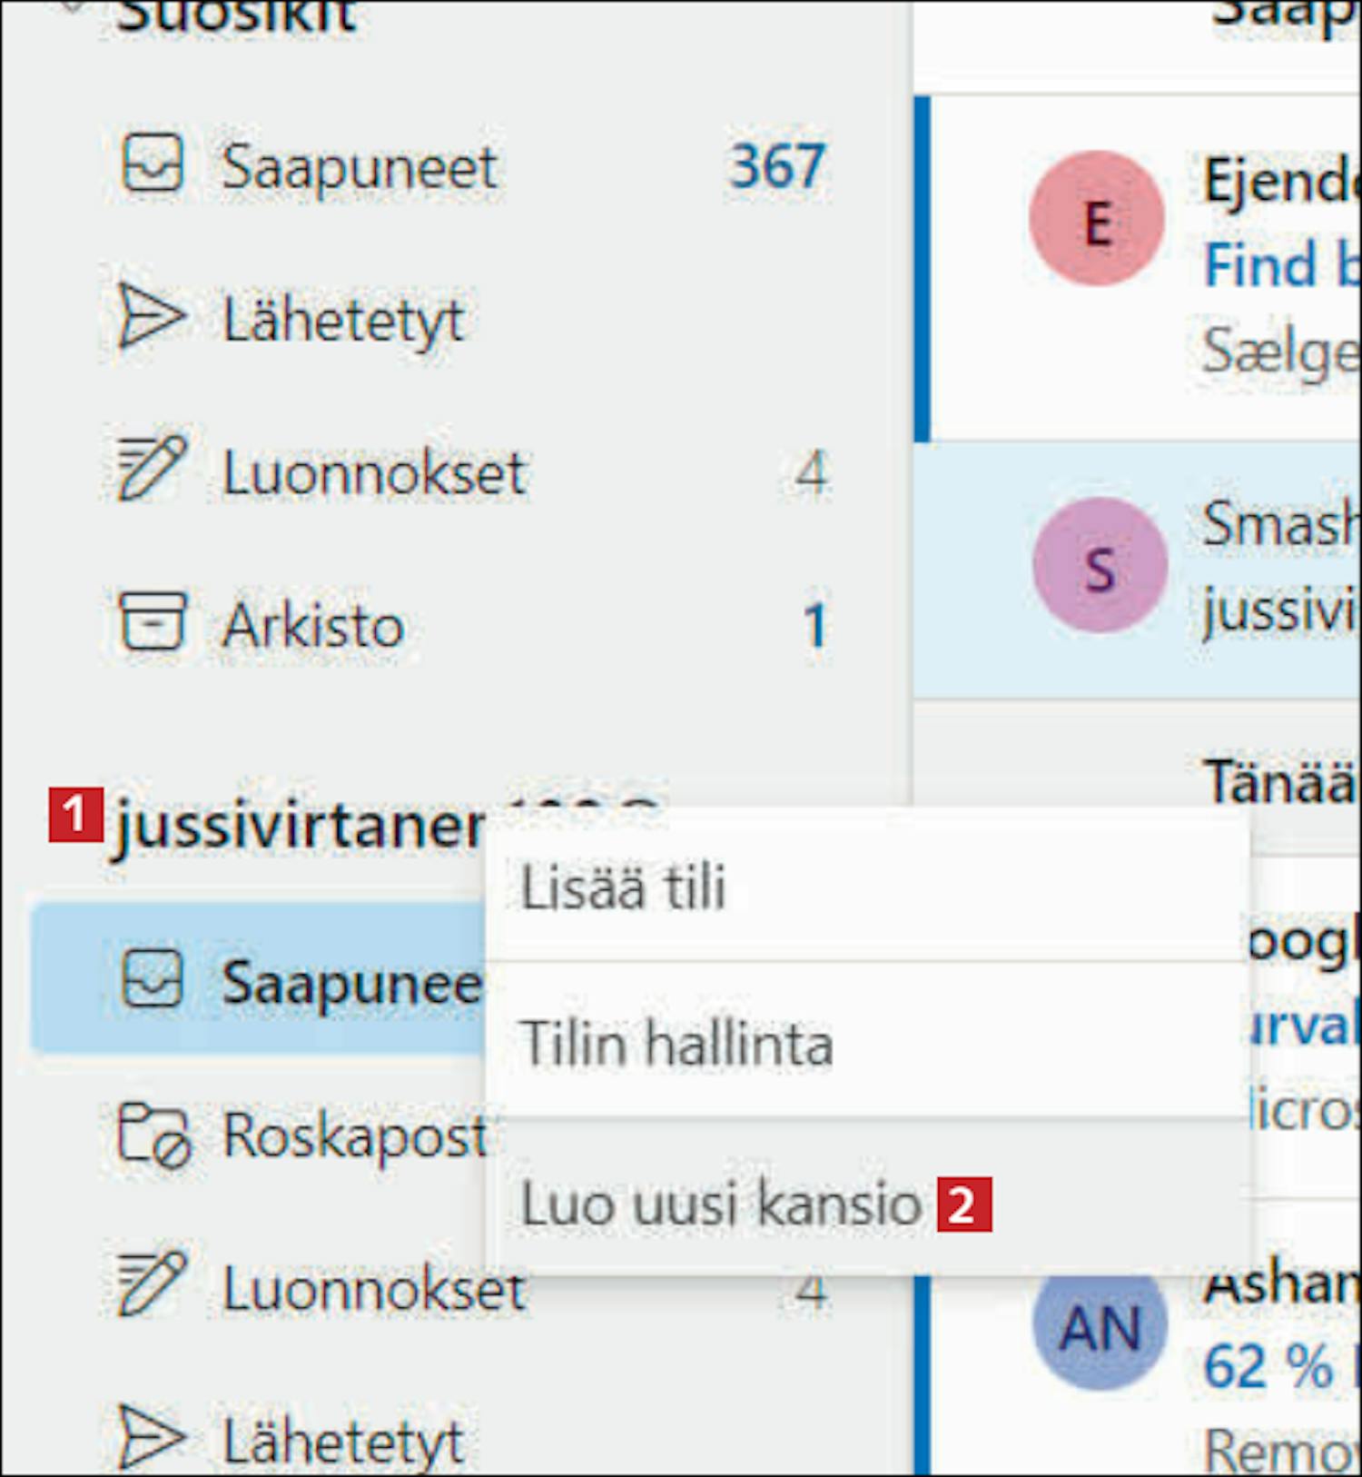Screen dimensions: 1362x1477
Task: Click Luo uusi kansio menu entry
Action: pyautogui.click(x=721, y=1204)
